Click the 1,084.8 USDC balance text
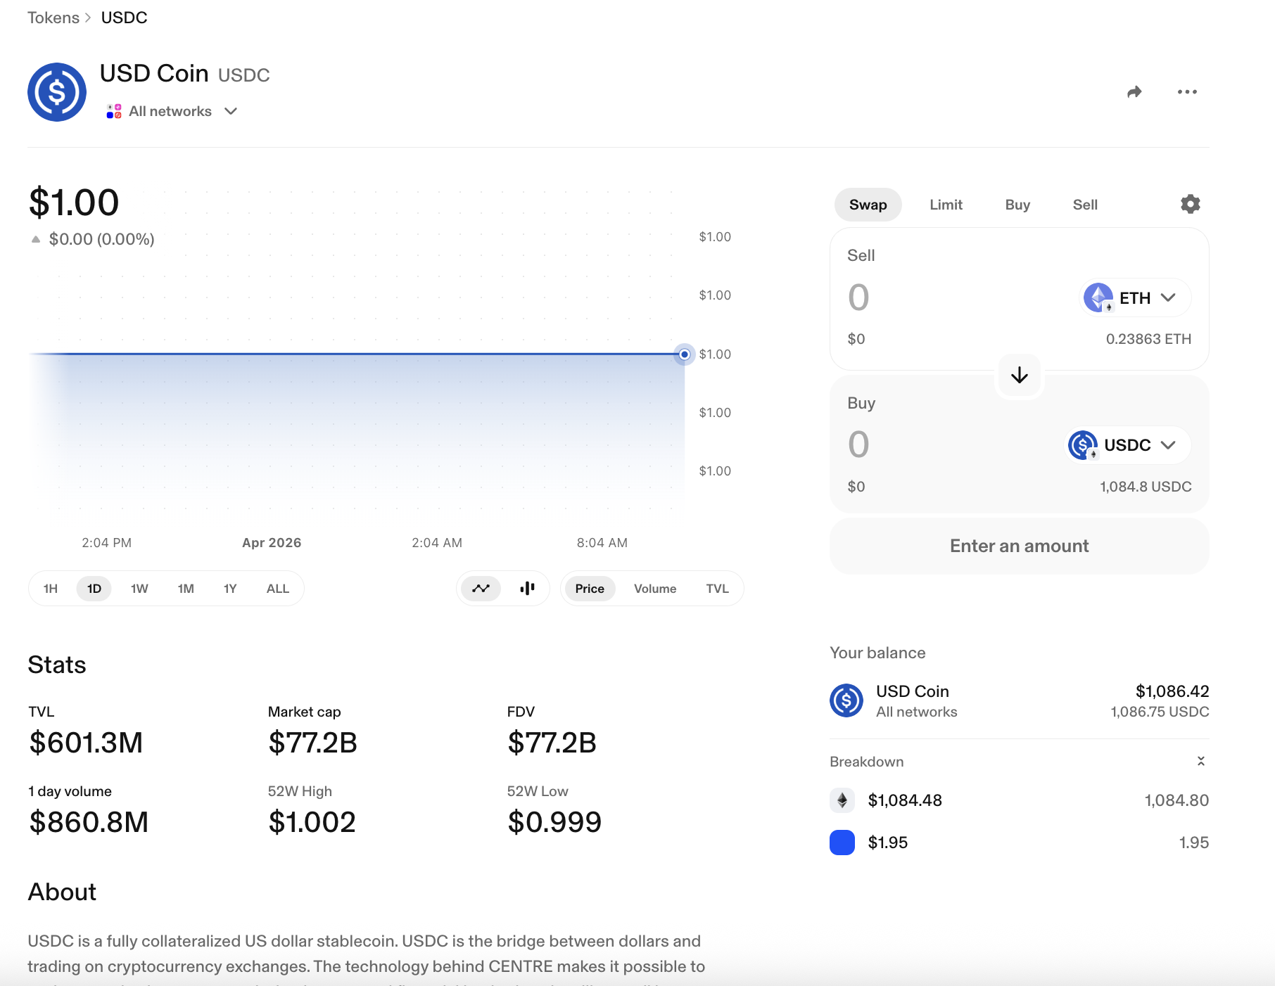 tap(1146, 487)
